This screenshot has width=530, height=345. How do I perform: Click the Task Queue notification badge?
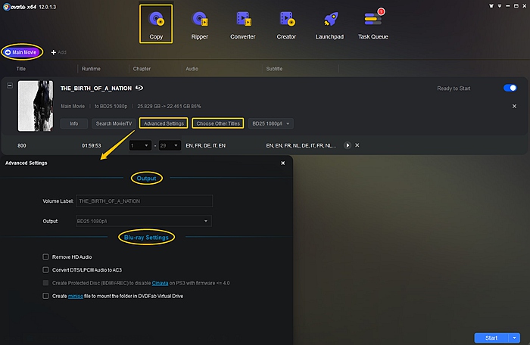tap(381, 12)
